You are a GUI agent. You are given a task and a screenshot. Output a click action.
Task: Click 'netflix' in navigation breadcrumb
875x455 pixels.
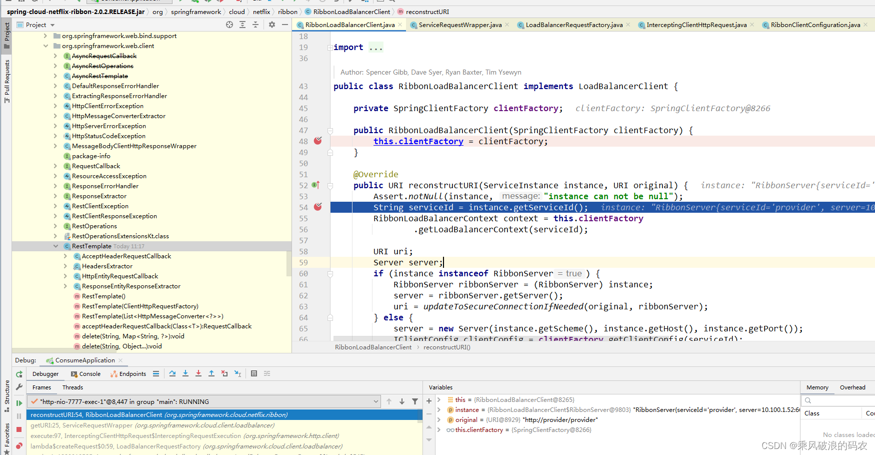click(x=261, y=12)
